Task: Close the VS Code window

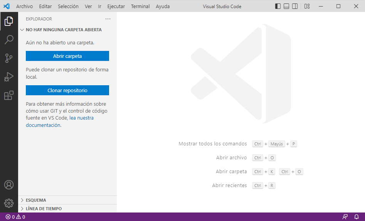Action: pyautogui.click(x=356, y=6)
